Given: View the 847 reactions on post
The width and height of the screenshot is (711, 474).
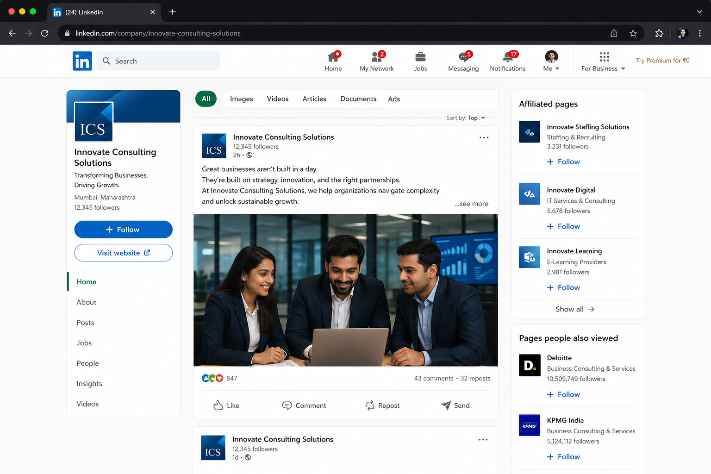Looking at the screenshot, I should 220,378.
